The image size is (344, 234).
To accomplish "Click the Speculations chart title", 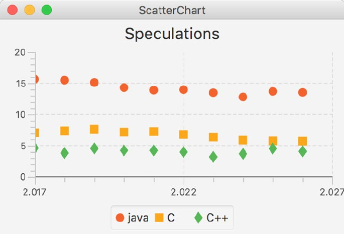I will pyautogui.click(x=172, y=34).
